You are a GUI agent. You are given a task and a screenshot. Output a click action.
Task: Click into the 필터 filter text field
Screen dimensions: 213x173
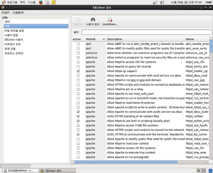pyautogui.click(x=147, y=32)
